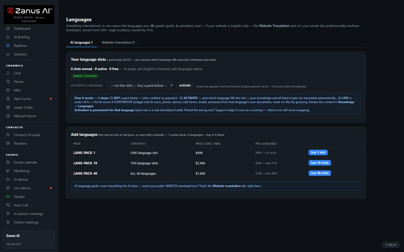Click the "0 slots owned" status text

coord(81,69)
